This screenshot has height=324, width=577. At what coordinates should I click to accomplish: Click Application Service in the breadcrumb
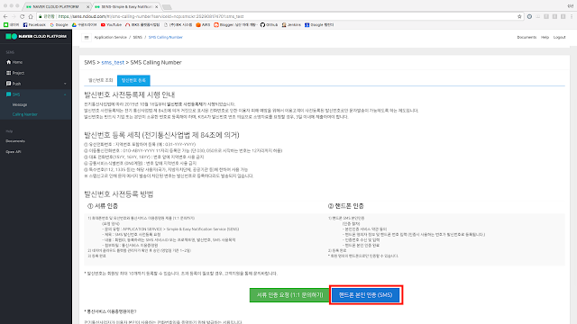click(x=110, y=38)
